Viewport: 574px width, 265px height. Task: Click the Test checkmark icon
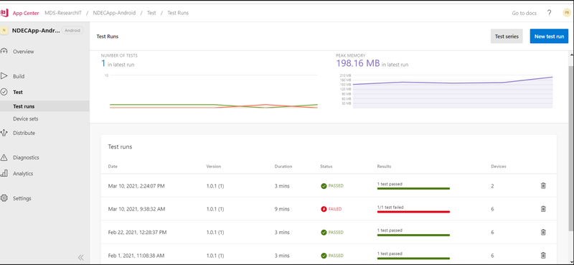tap(4, 92)
